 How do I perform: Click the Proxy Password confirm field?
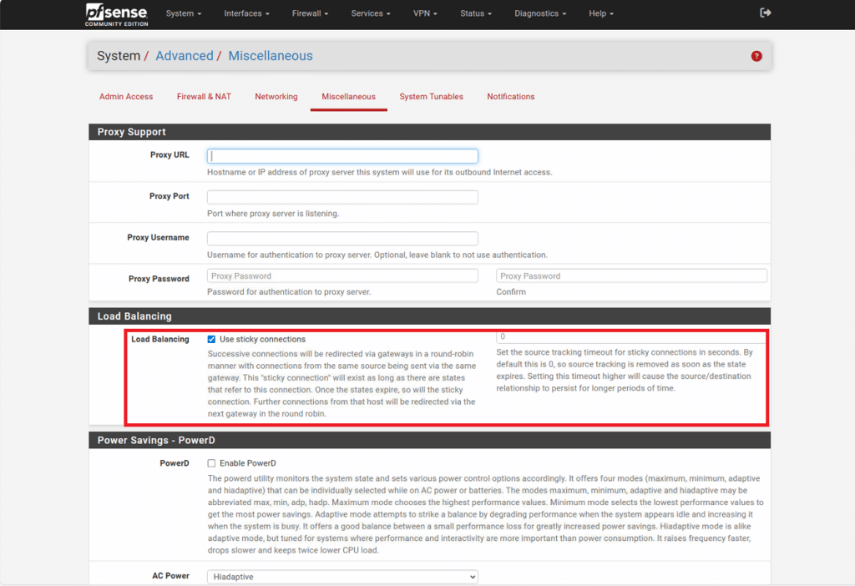pyautogui.click(x=631, y=276)
